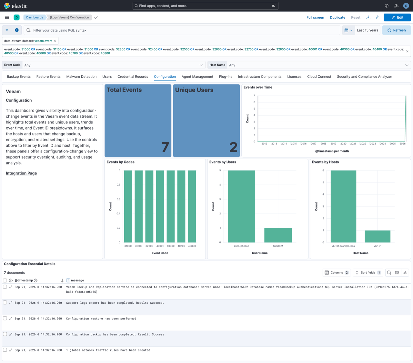The image size is (413, 363).
Task: Expand the Configuration backup completed row
Action: (x=11, y=334)
